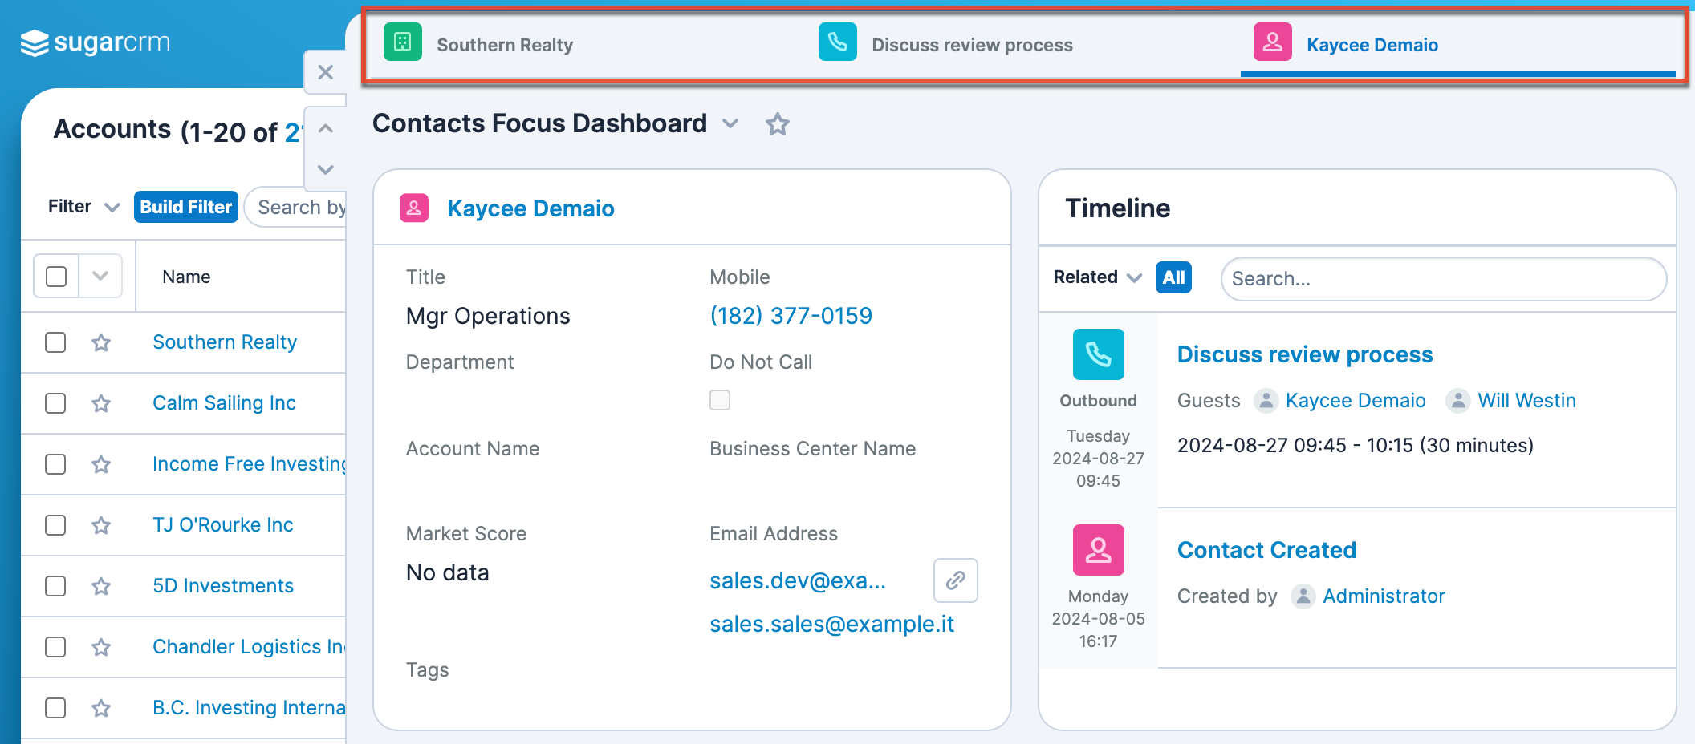
Task: Click the copy link icon beside email
Action: pos(955,580)
